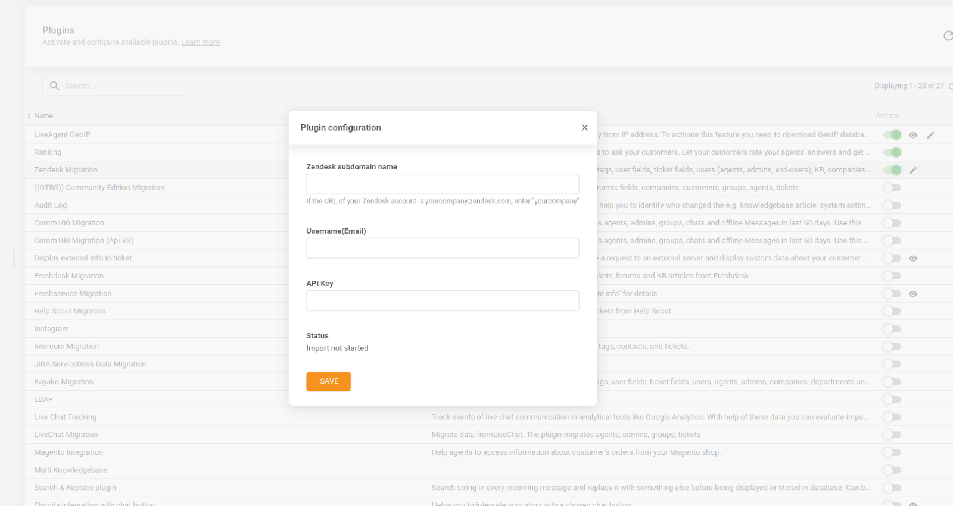Select the Kayako Migration name
The width and height of the screenshot is (953, 506).
64,382
